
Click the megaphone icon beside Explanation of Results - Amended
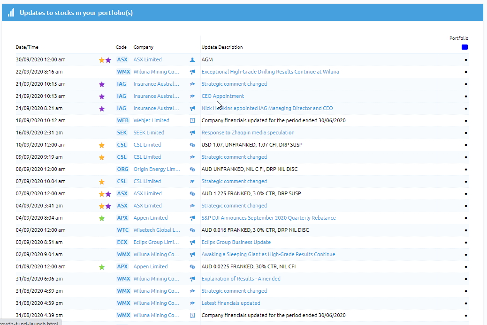(192, 279)
